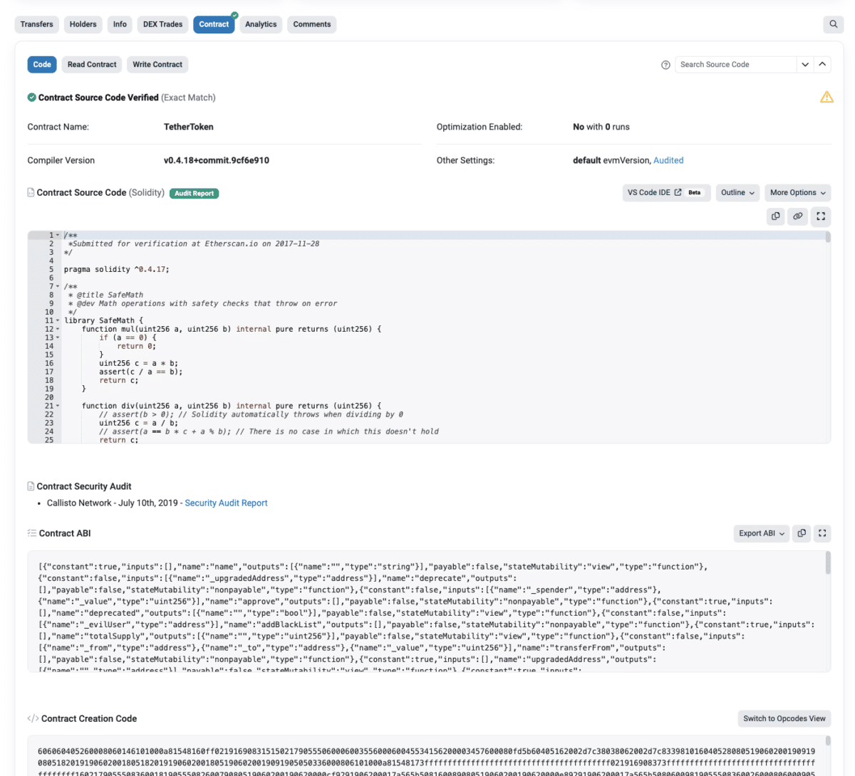Click the warning triangle icon
Viewport: 855px width, 776px height.
coord(826,96)
